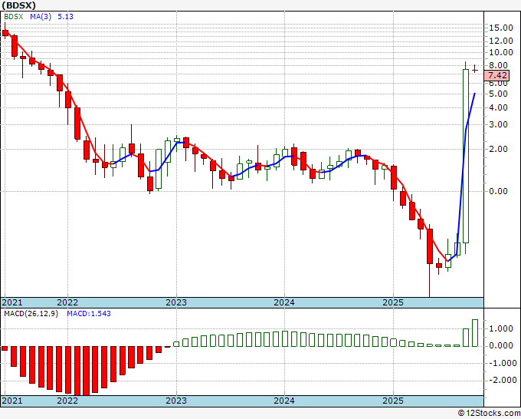Image resolution: width=521 pixels, height=419 pixels.
Task: Click the 4.00 price axis label
Action: click(x=498, y=108)
